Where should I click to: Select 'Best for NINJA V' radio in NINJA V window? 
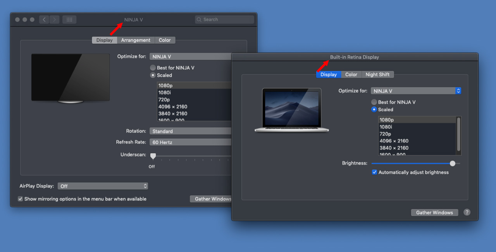point(153,68)
